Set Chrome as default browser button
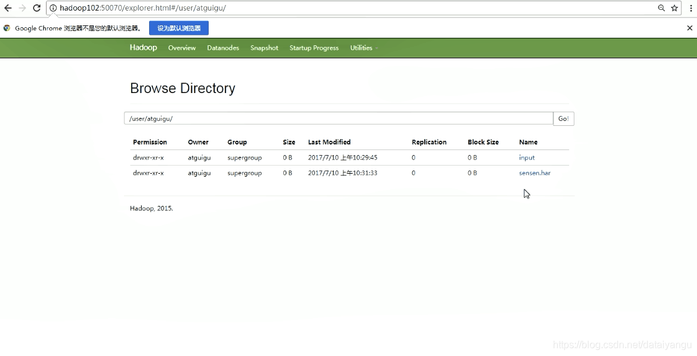 click(179, 28)
